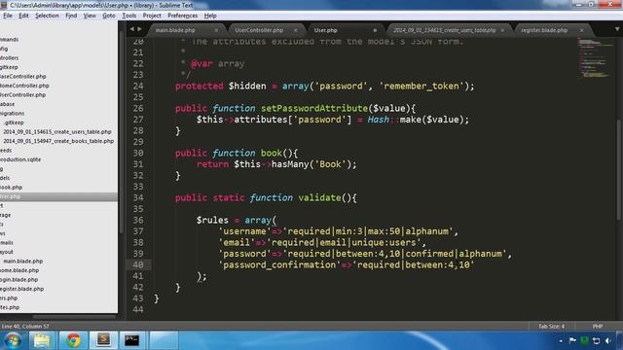Close the register.blade.php tab
623x350 pixels.
(582, 30)
